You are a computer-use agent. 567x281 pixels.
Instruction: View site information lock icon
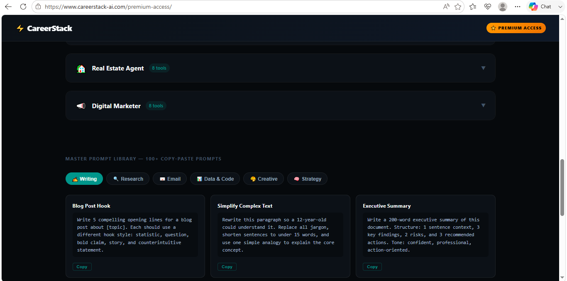(38, 7)
